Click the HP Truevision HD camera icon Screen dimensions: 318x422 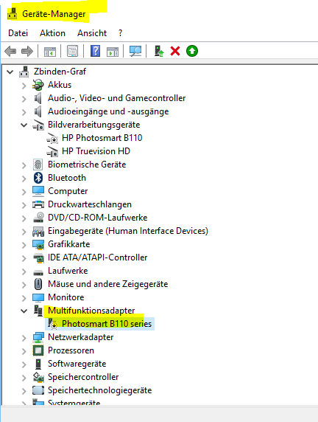[x=52, y=151]
